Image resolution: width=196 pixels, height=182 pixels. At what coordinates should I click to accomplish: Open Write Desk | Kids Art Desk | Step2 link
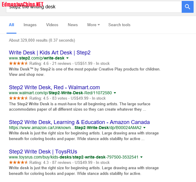50,53
